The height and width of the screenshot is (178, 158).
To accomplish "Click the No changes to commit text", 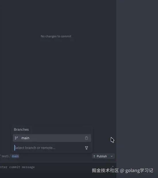I will [x=56, y=36].
